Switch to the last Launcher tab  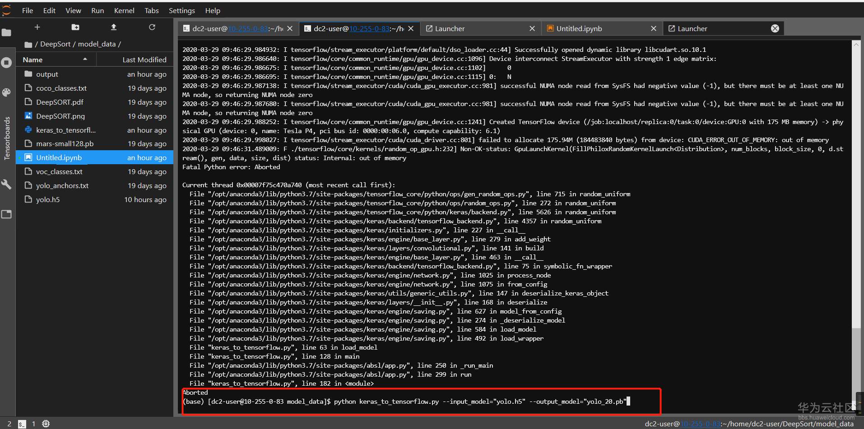724,28
